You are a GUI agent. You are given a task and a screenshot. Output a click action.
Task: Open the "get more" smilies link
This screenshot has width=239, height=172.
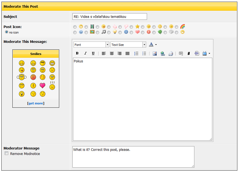[36, 103]
